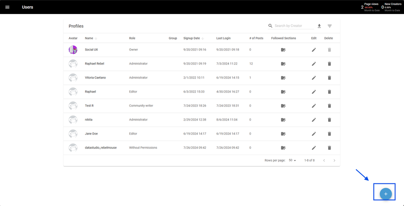
Task: Click the Search by Creator field
Action: [x=294, y=26]
